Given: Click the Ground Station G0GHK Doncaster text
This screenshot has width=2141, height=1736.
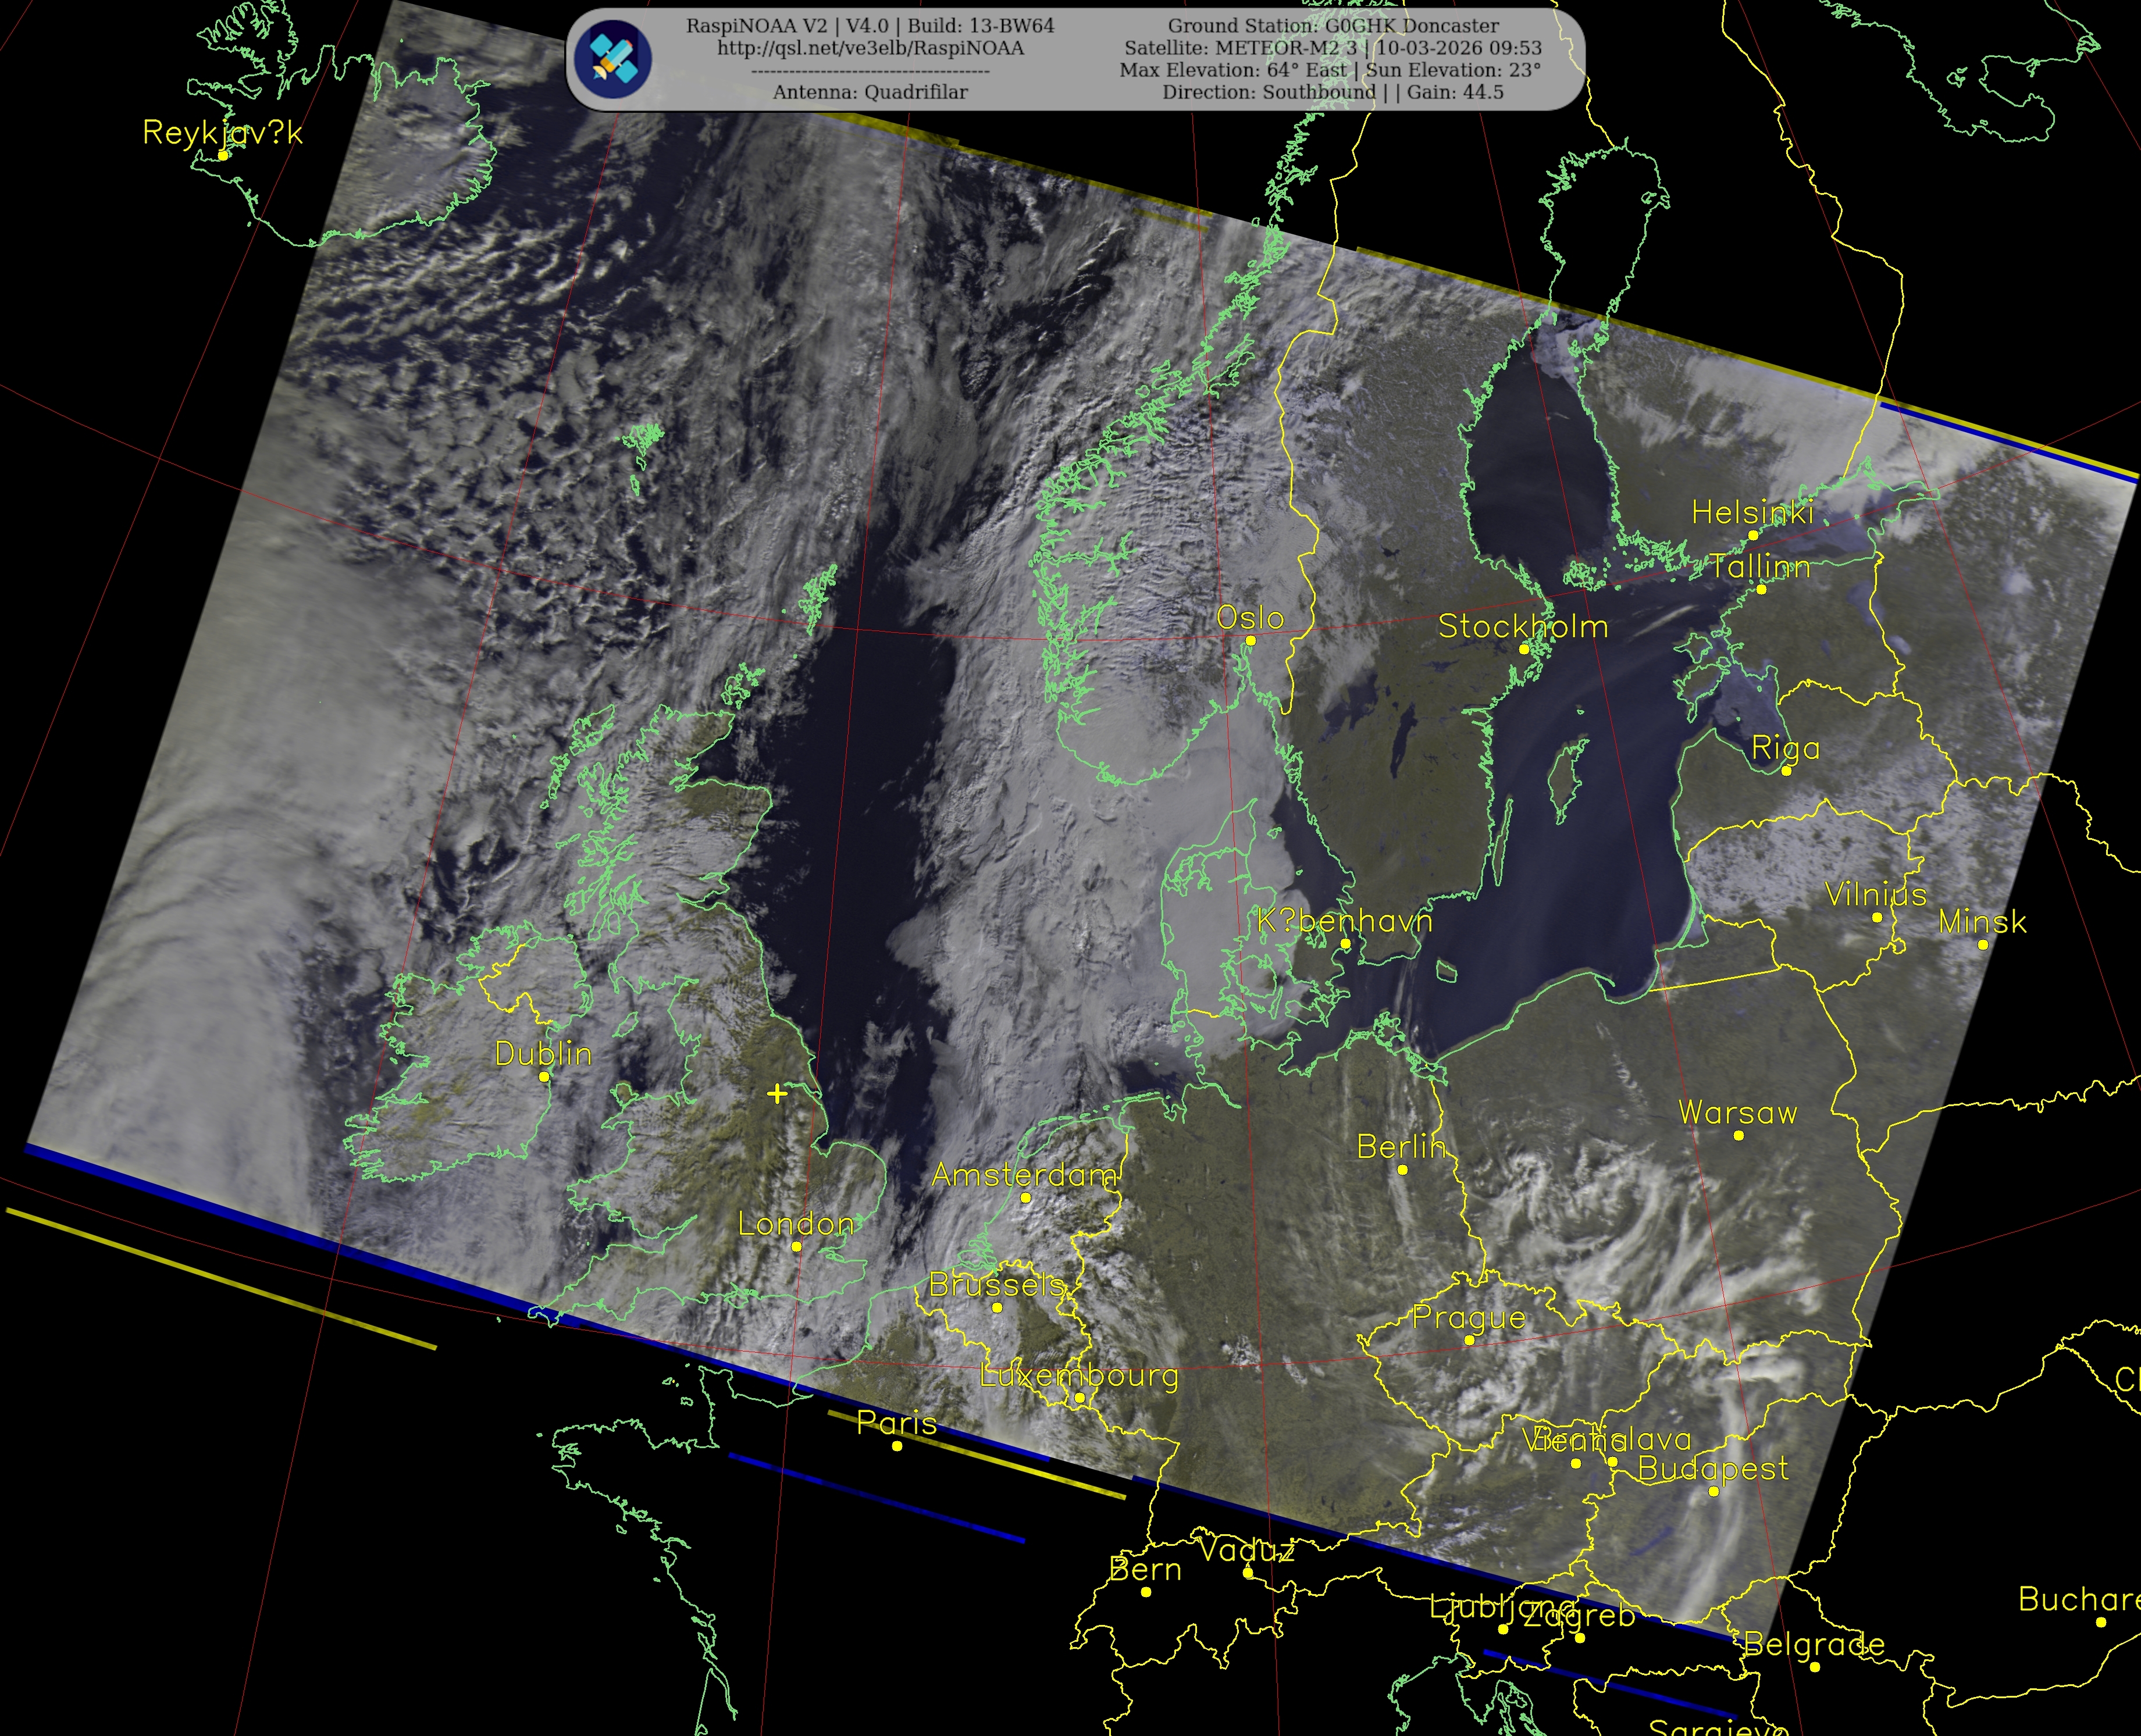Looking at the screenshot, I should 1333,26.
